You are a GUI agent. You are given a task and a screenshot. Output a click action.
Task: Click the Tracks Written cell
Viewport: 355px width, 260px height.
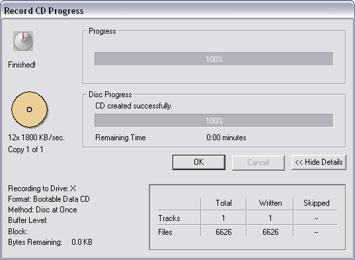270,218
